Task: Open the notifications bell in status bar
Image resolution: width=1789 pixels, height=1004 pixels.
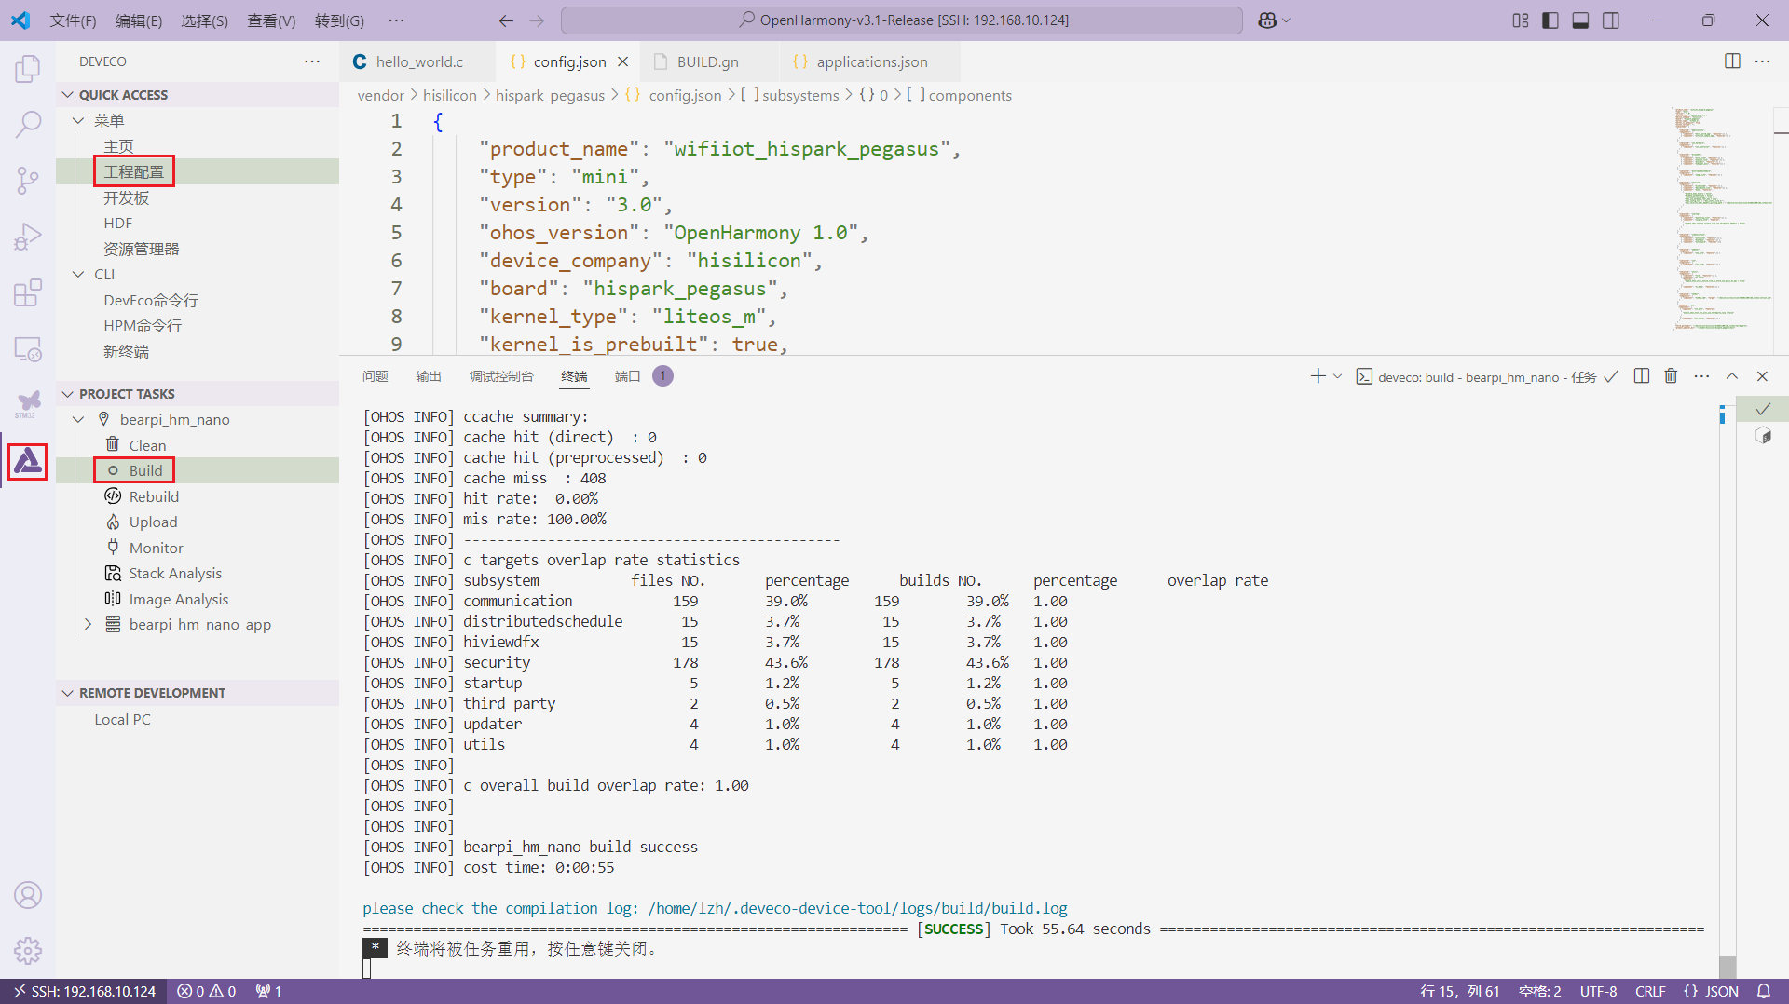Action: tap(1764, 992)
